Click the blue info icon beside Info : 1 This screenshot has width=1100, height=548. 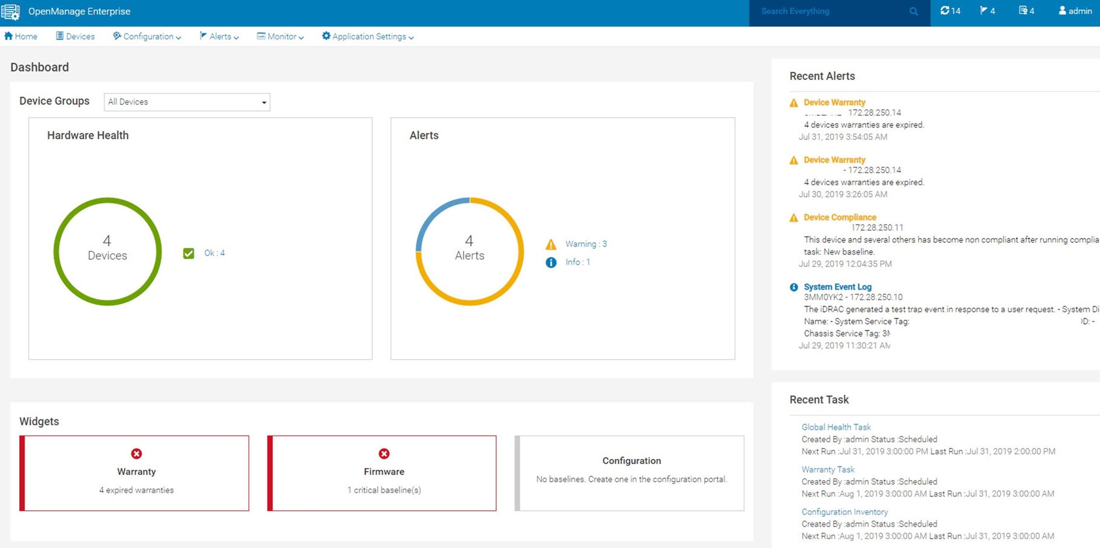pos(551,262)
